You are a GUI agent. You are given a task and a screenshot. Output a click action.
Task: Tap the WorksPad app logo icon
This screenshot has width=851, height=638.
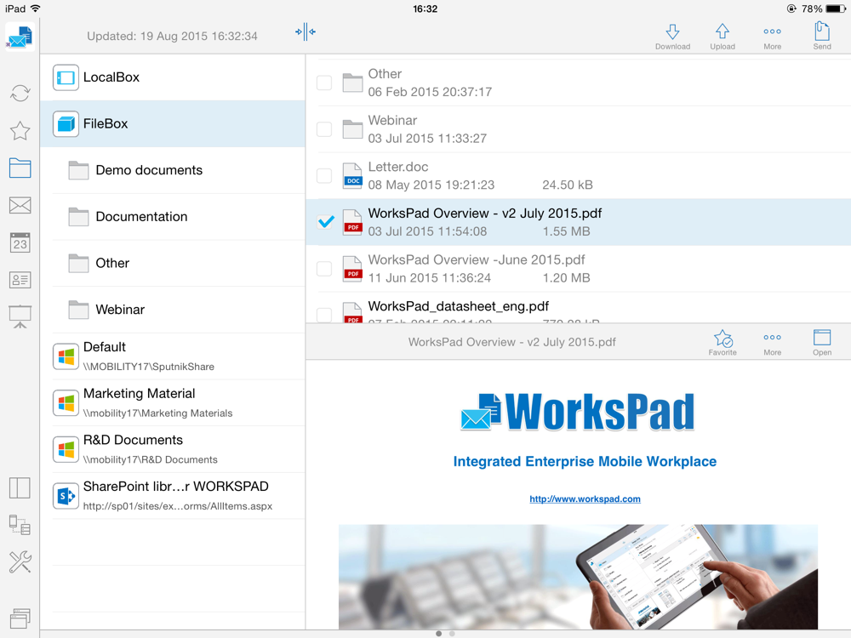[20, 37]
